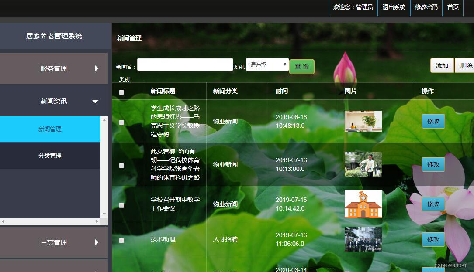The width and height of the screenshot is (474, 272).
Task: Open the 新闻管理 sidebar link
Action: (x=50, y=129)
